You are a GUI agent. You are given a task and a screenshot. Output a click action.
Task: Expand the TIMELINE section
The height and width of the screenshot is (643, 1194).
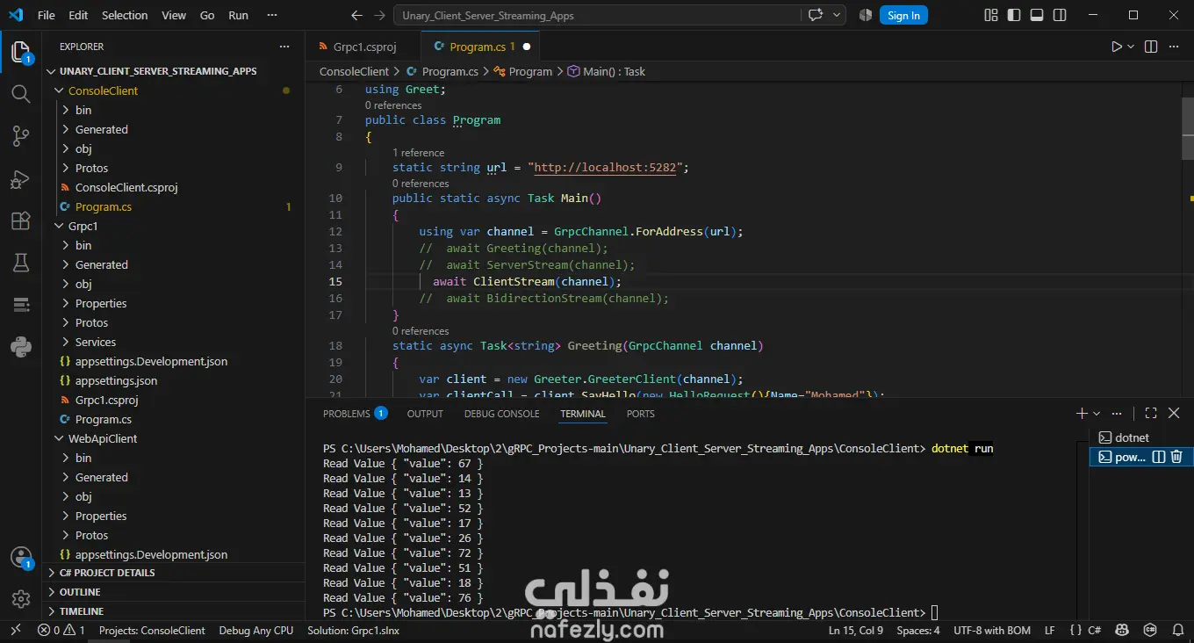click(x=173, y=611)
